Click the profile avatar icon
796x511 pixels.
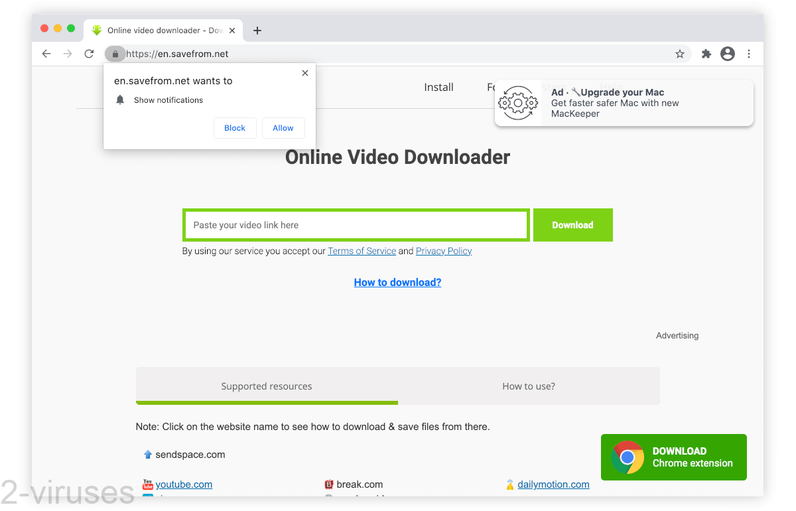coord(727,54)
